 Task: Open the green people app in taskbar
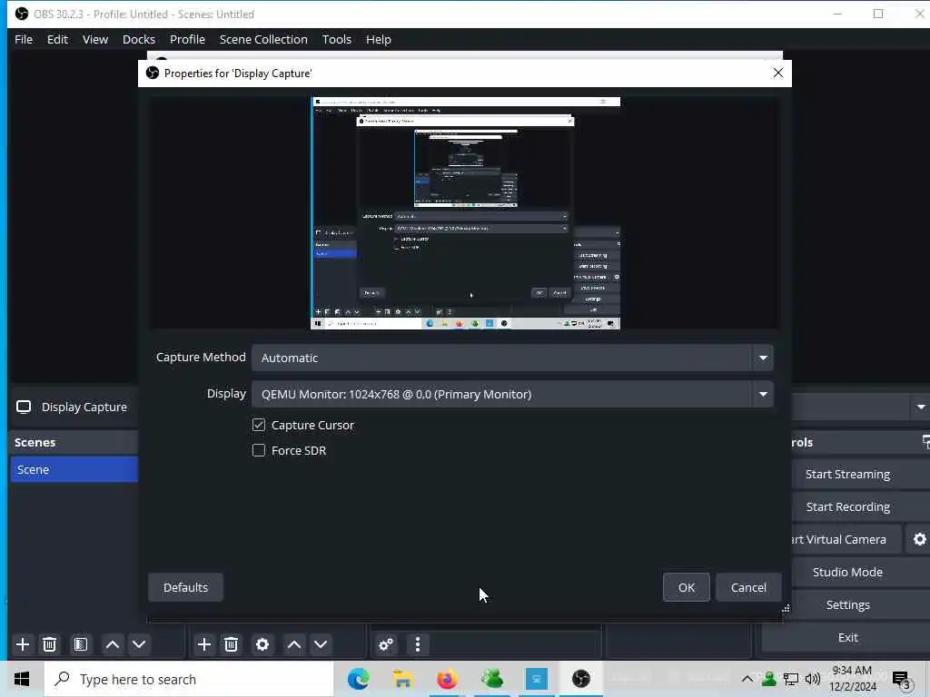coord(492,679)
